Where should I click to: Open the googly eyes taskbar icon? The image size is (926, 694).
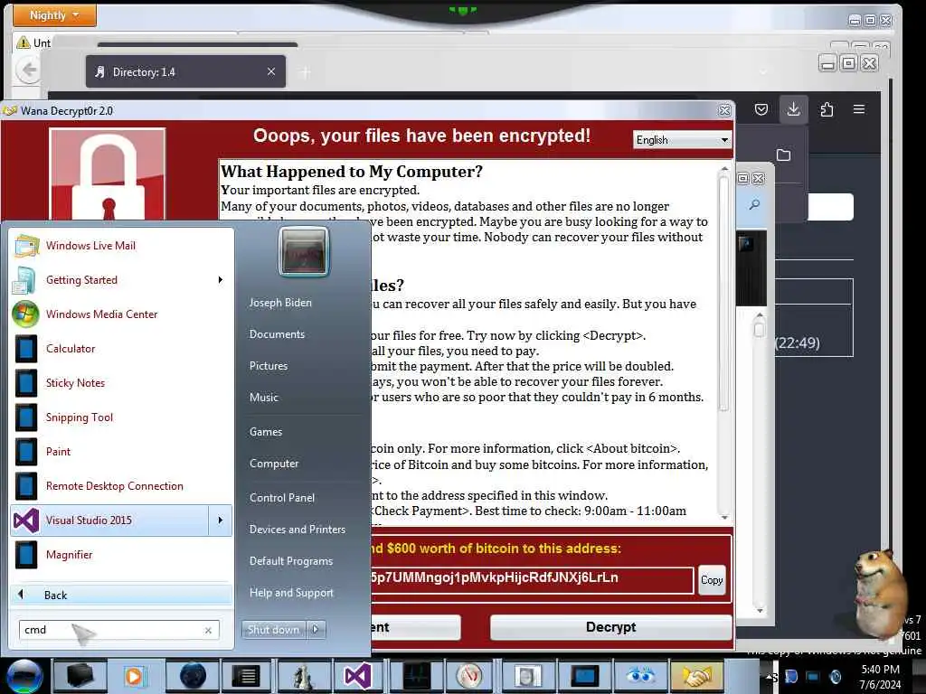click(640, 676)
